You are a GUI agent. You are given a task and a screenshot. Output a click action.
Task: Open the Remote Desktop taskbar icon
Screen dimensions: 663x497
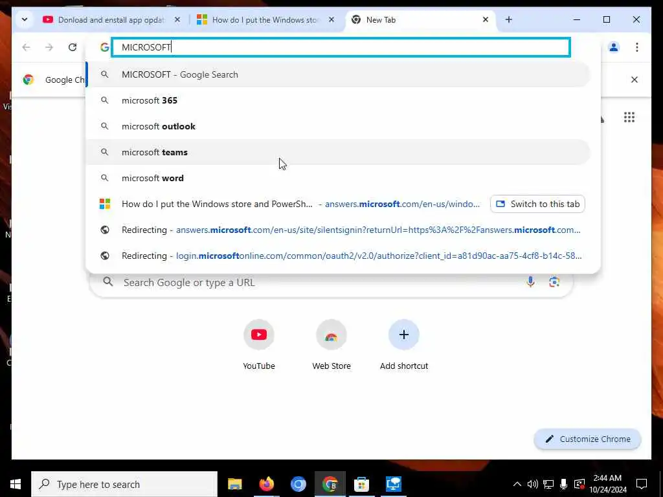tap(393, 484)
